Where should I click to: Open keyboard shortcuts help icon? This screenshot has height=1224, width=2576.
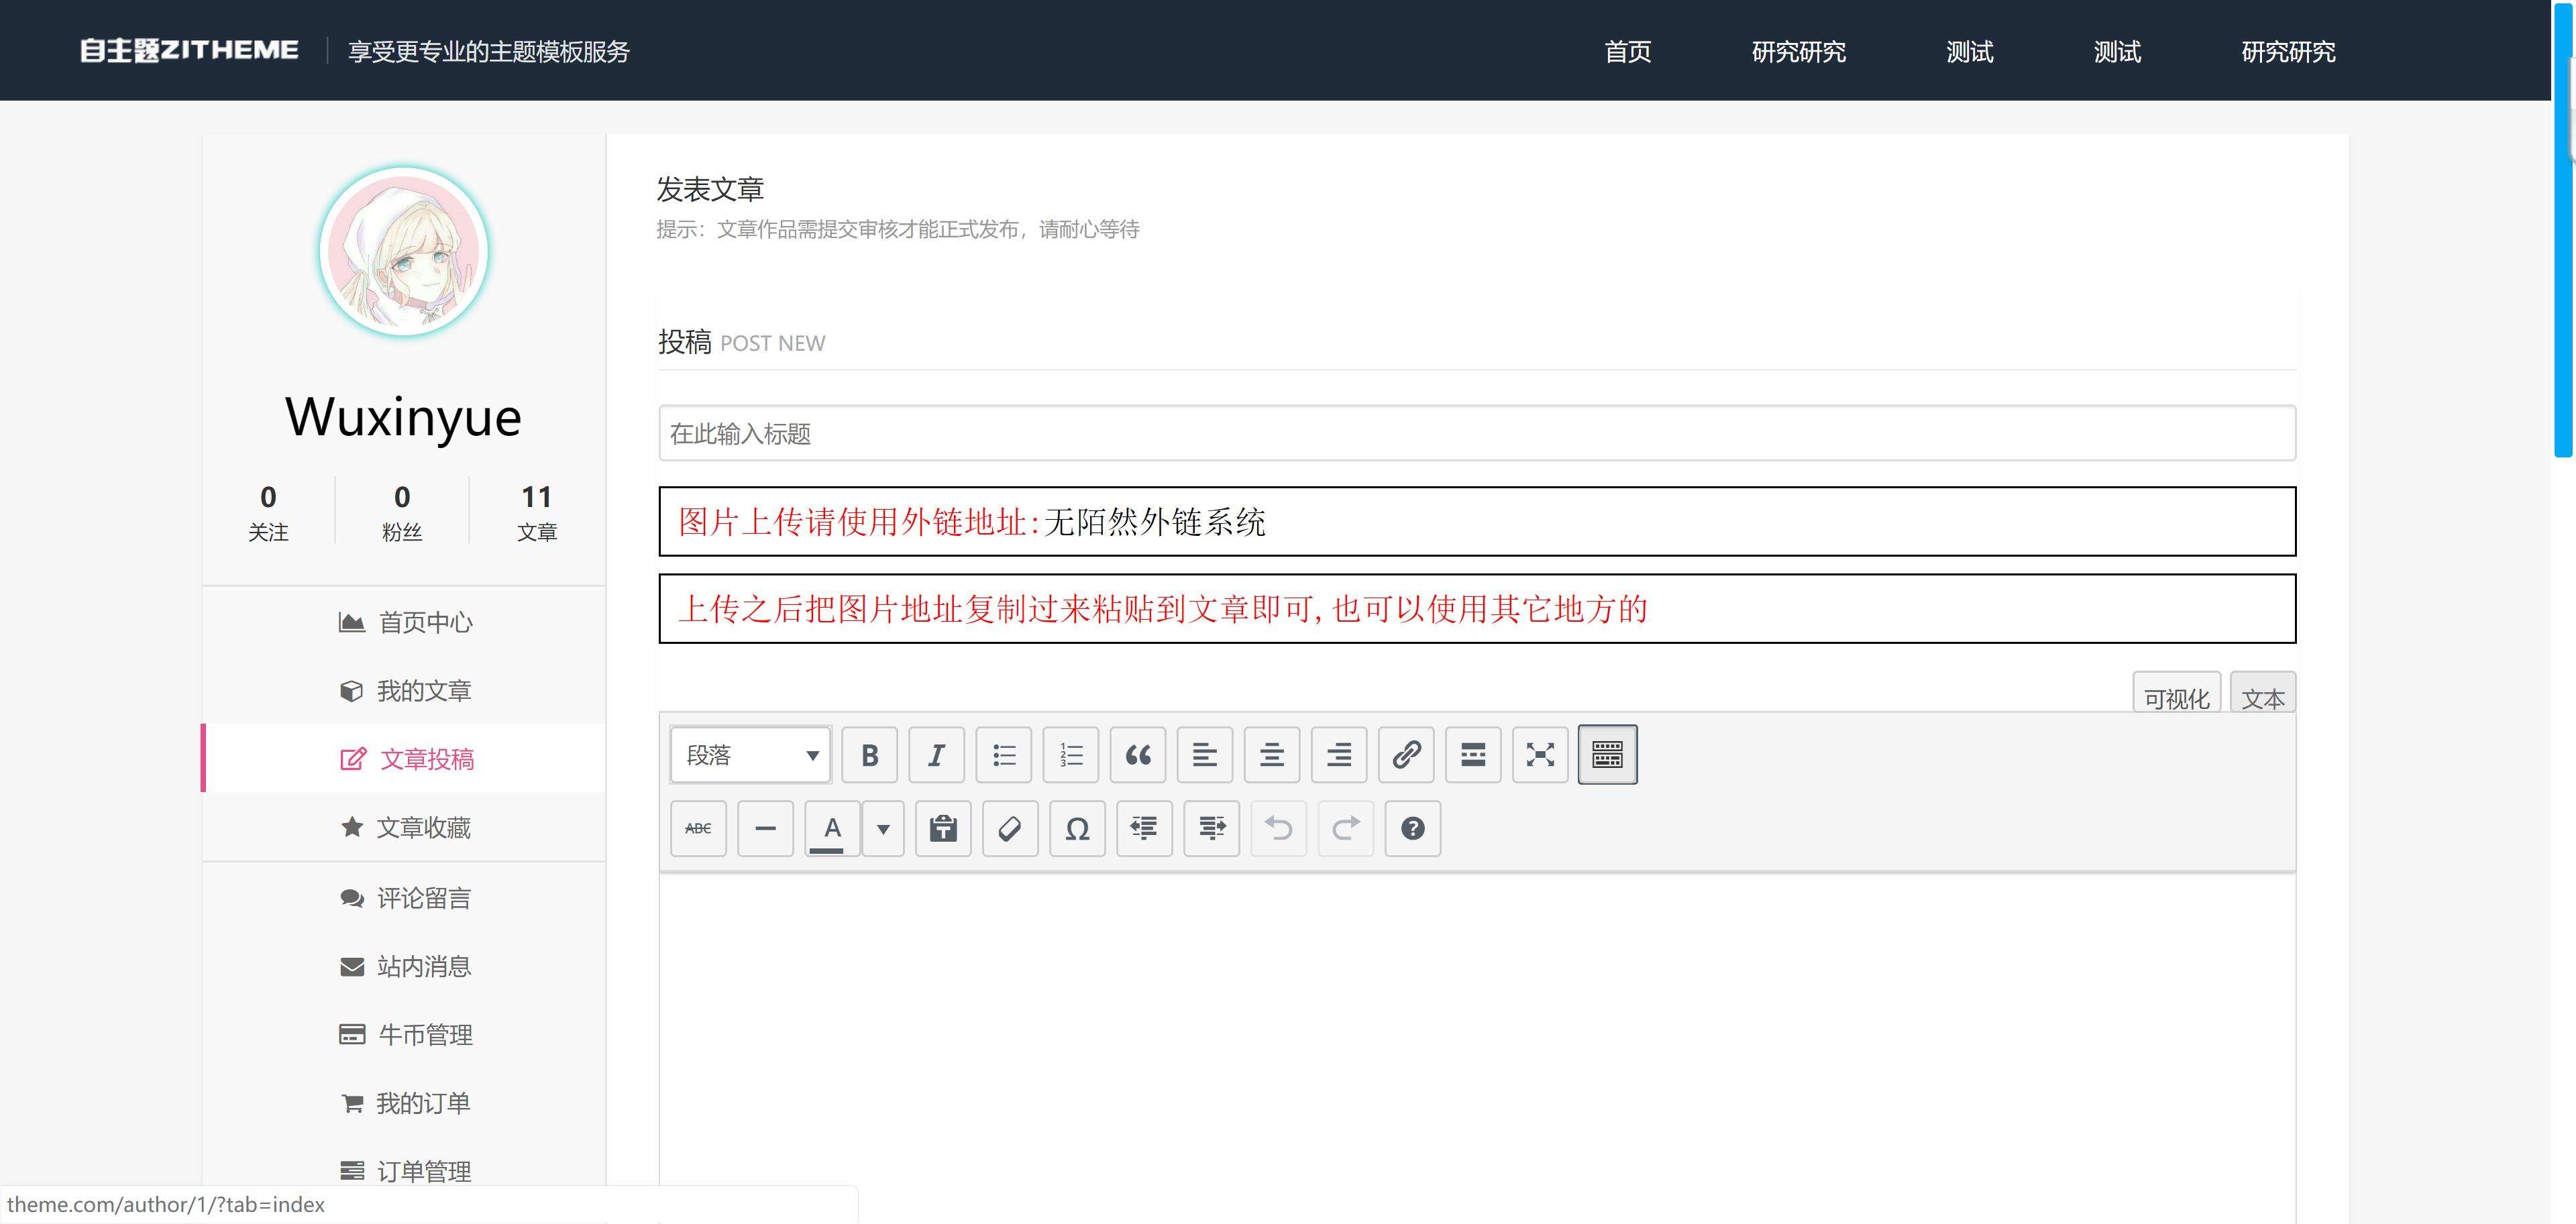coord(1412,829)
